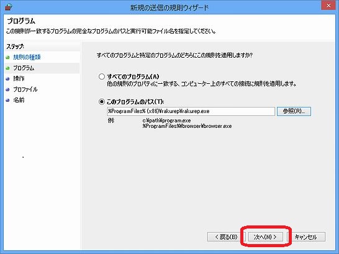Open file browser with 参照(R)... button
This screenshot has height=254, width=339.
coord(294,111)
